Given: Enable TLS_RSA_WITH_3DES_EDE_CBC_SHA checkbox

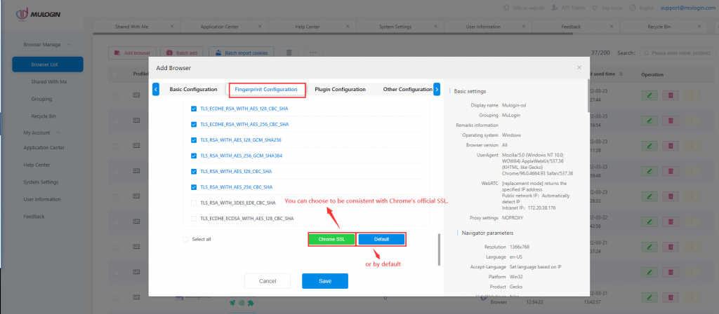Looking at the screenshot, I should (194, 203).
